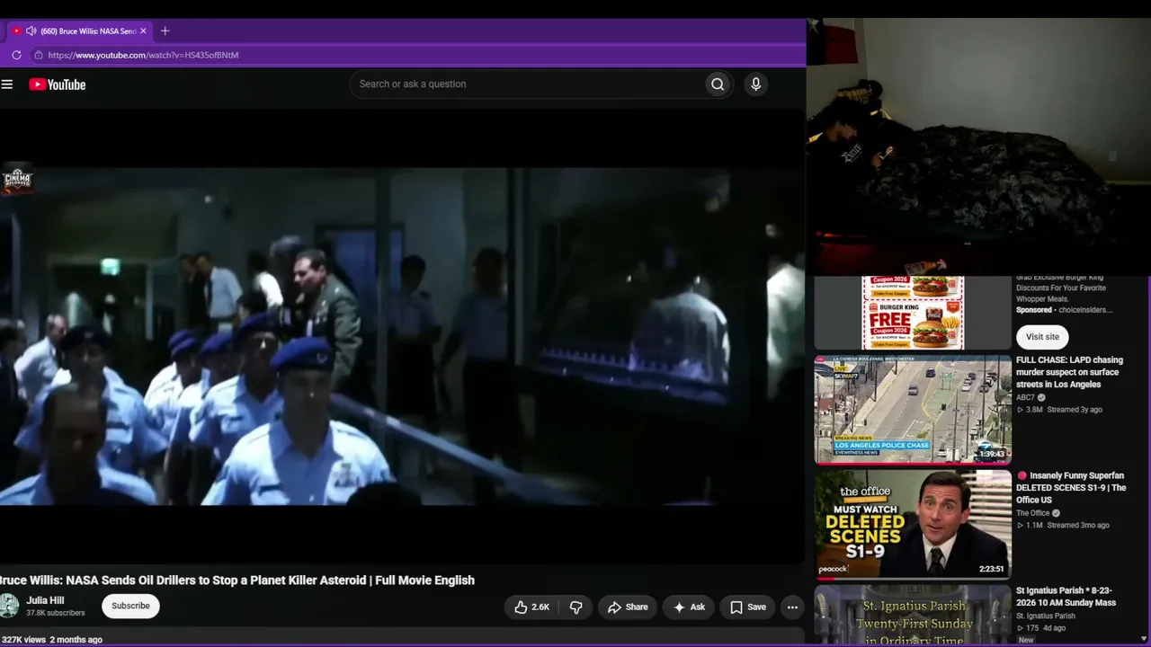The image size is (1151, 647).
Task: Click the magnifier search button
Action: (718, 84)
